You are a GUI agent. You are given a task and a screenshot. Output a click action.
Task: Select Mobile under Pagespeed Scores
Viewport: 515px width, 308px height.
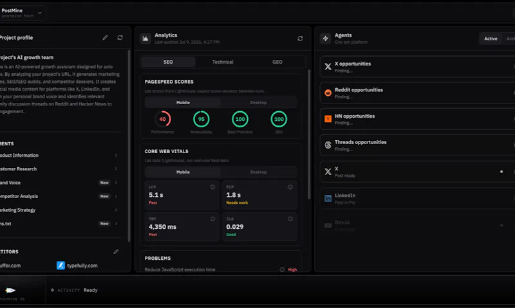[x=183, y=103]
